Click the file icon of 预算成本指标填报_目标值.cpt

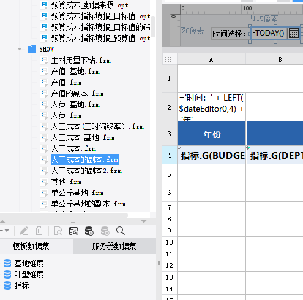(x=44, y=16)
